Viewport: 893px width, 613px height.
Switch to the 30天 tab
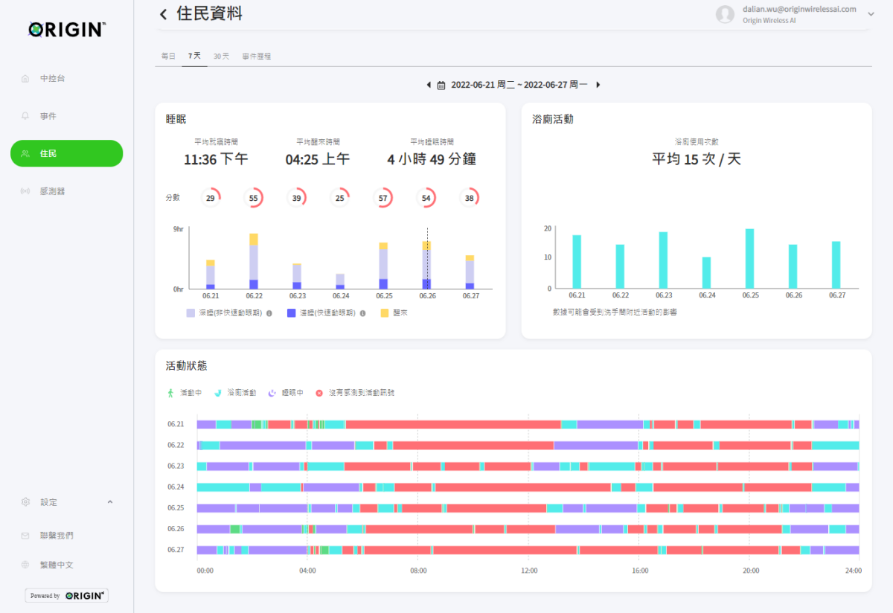[221, 56]
